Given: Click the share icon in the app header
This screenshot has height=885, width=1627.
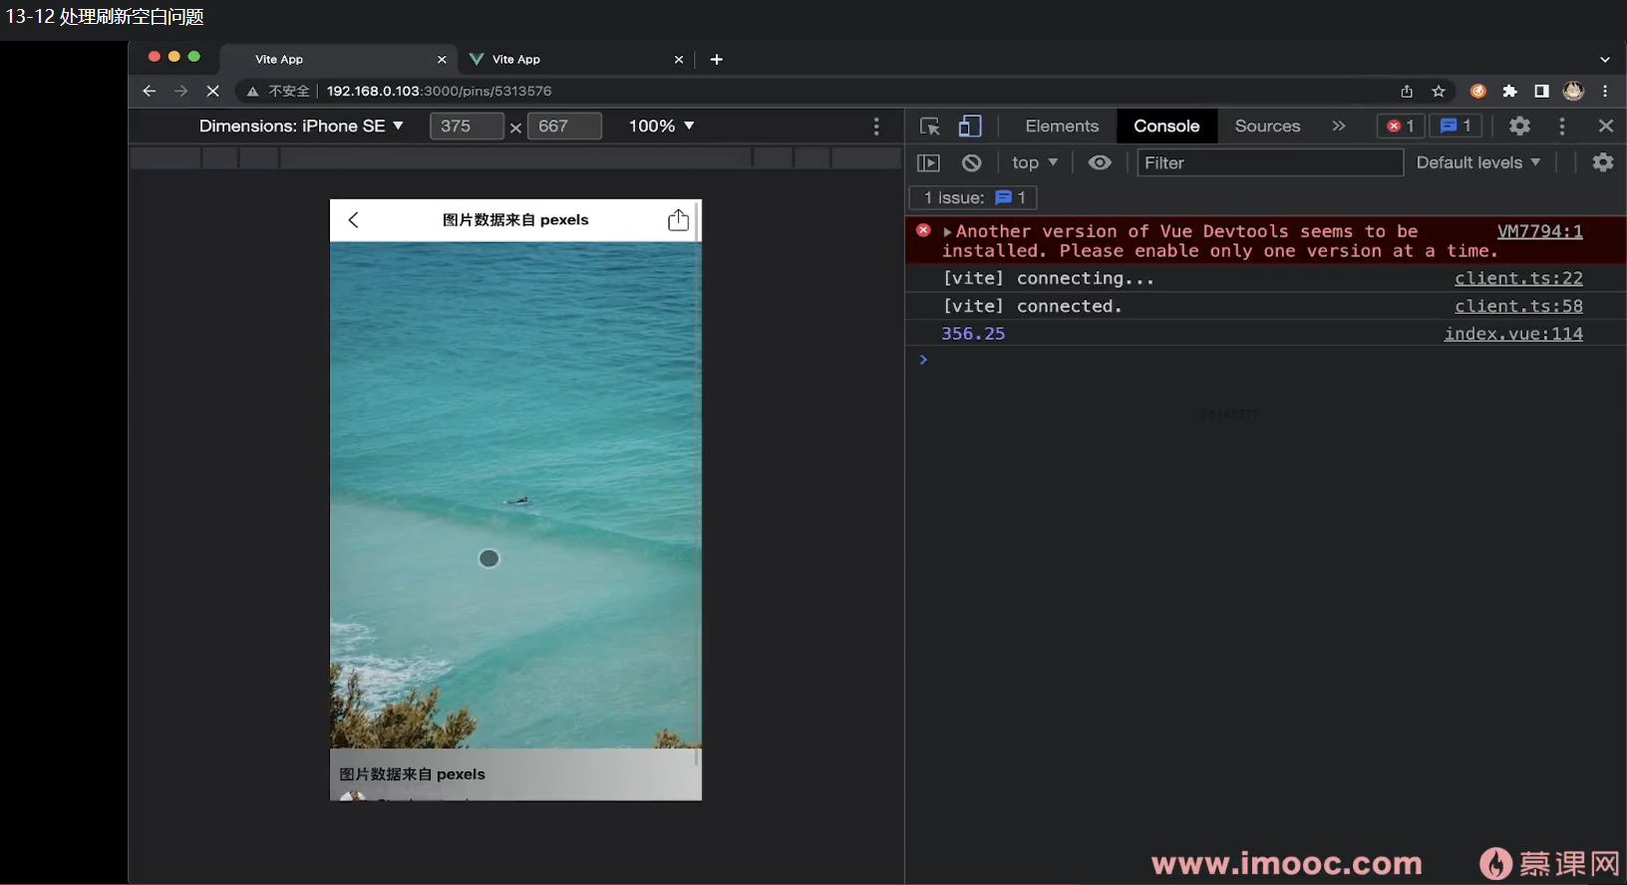Looking at the screenshot, I should pyautogui.click(x=678, y=220).
